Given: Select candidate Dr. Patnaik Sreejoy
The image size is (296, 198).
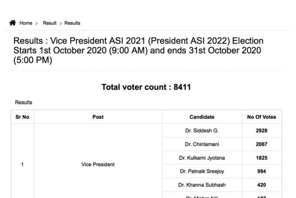Looking at the screenshot, I should coord(202,171).
